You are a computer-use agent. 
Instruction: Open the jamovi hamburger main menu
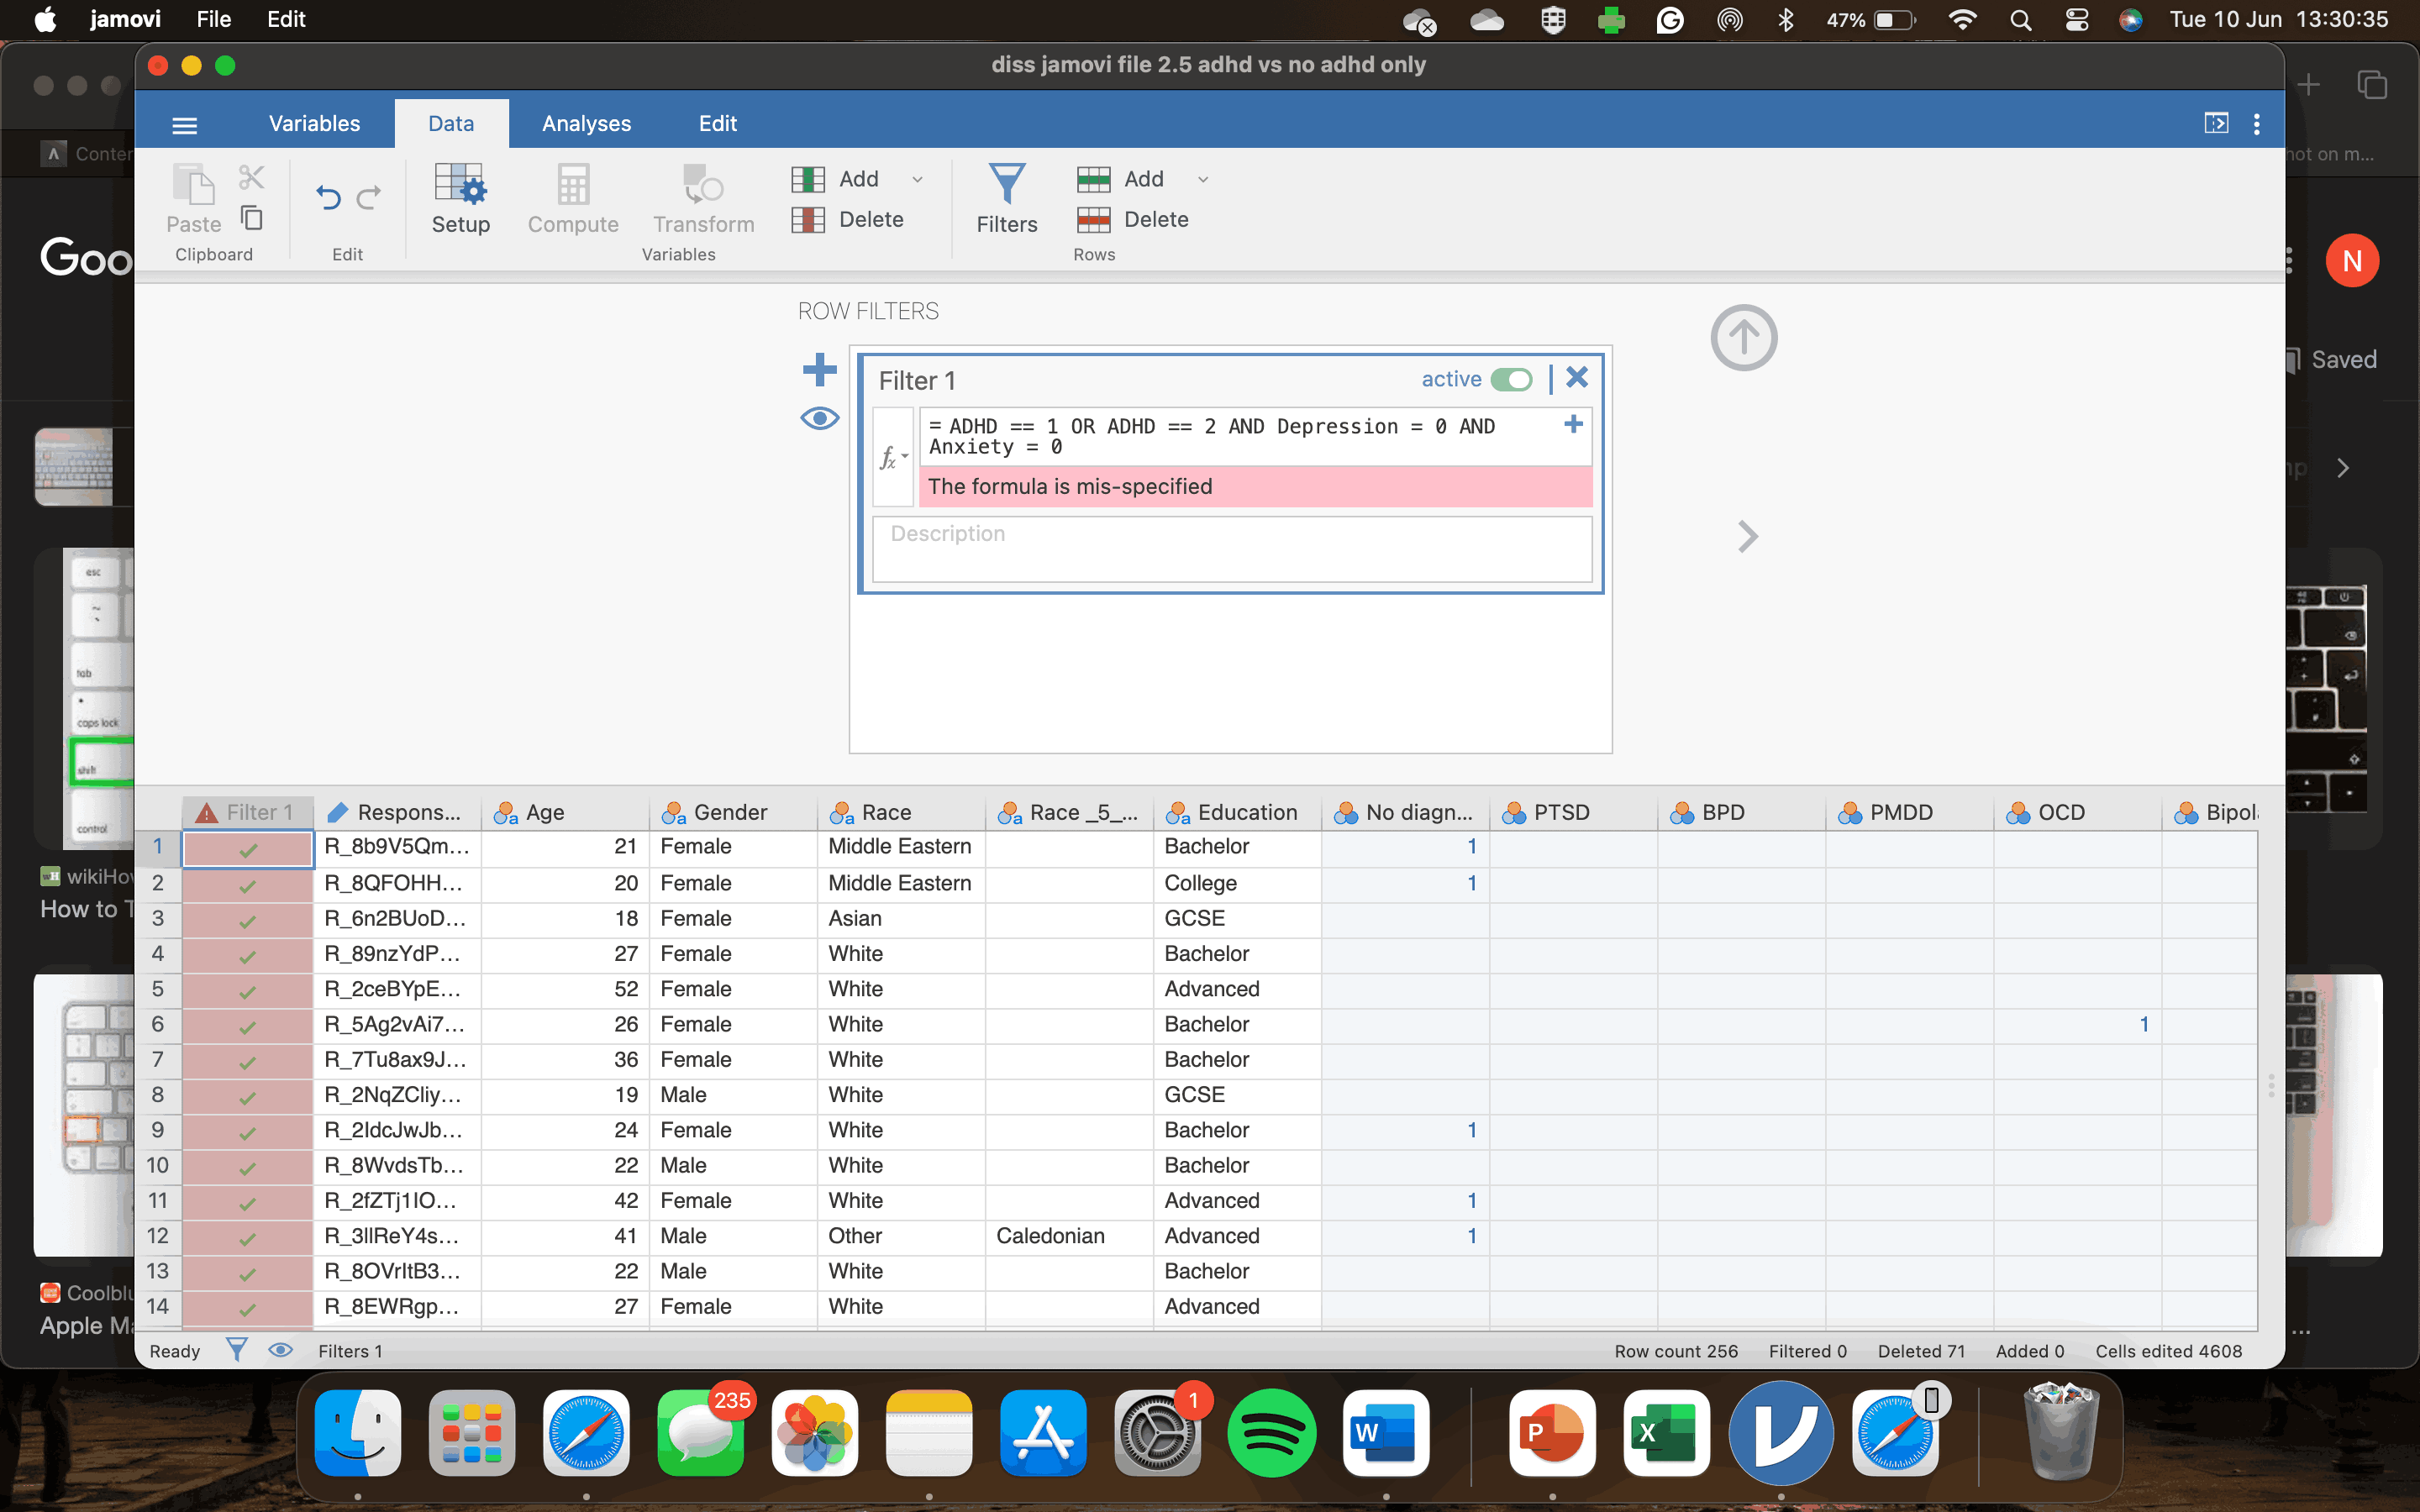pos(185,124)
